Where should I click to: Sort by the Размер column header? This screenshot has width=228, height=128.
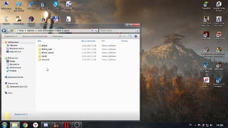coord(124,41)
